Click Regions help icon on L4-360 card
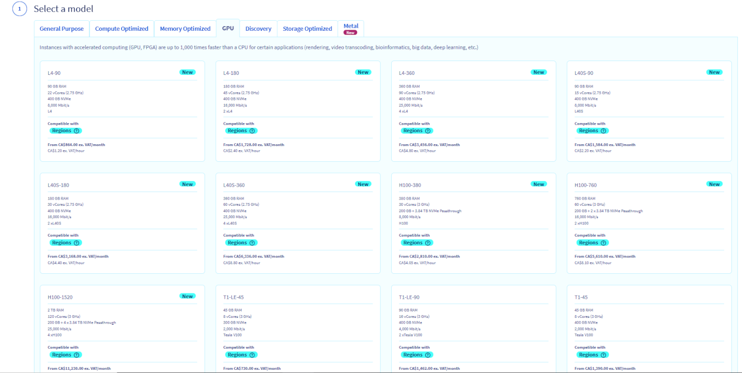The width and height of the screenshot is (742, 373). 428,131
